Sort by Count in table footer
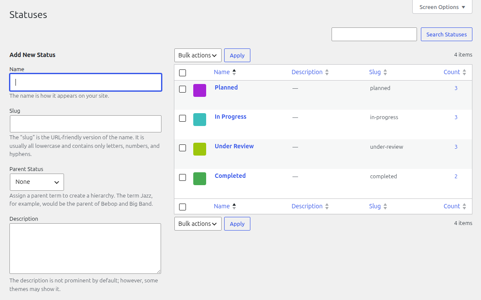Image resolution: width=481 pixels, height=300 pixels. coord(455,206)
